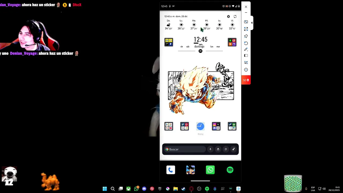Screen dimensions: 343x193
Task: Tap the Chrome Buscar search field
Action: click(185, 149)
